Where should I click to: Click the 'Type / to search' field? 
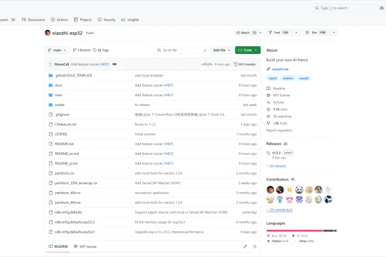point(344,8)
